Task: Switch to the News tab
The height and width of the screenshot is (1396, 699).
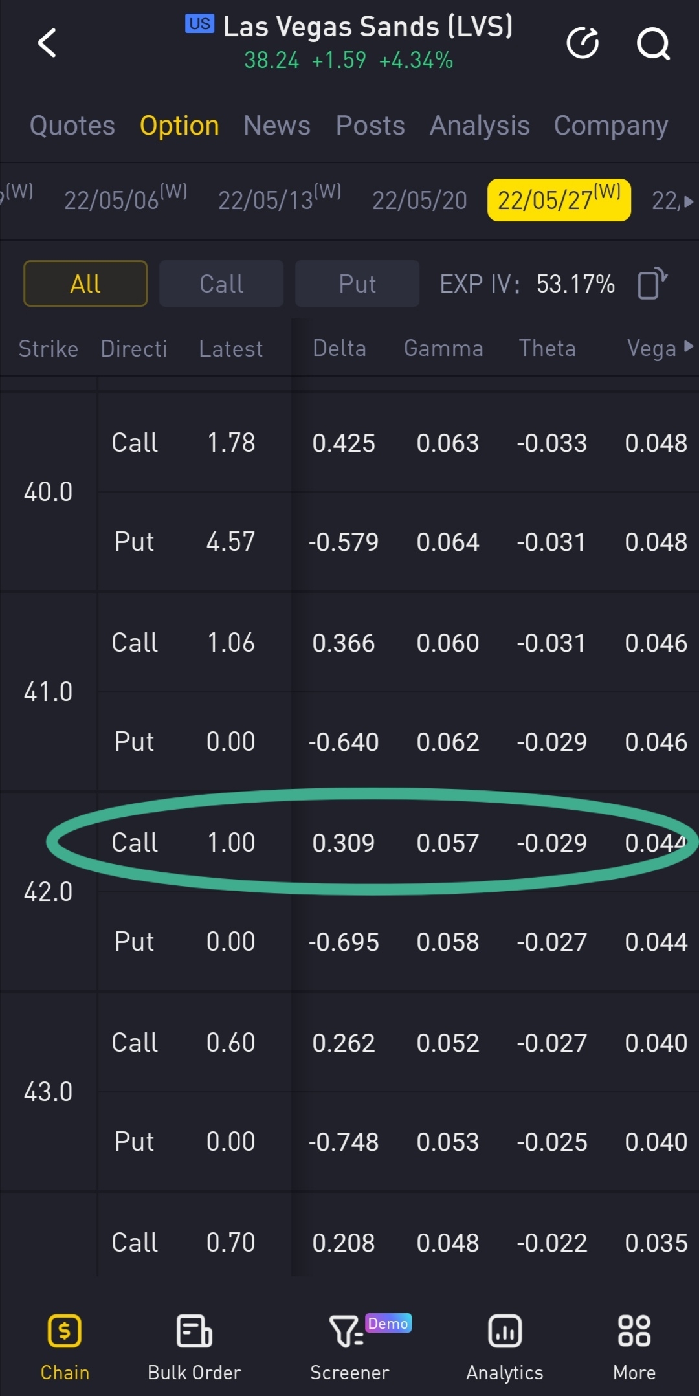Action: [277, 126]
